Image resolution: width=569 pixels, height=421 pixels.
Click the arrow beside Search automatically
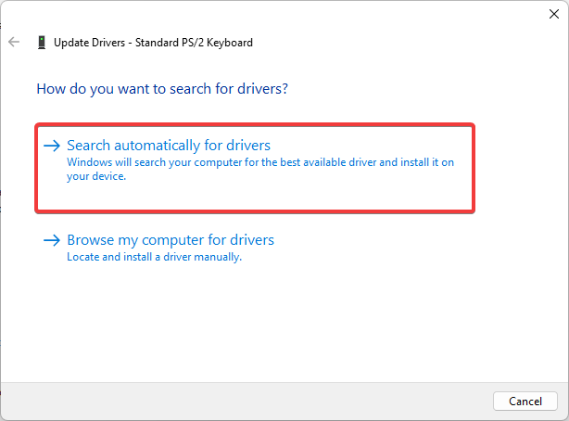point(52,146)
